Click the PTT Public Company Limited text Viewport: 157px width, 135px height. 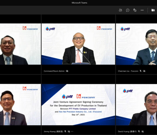(82, 109)
